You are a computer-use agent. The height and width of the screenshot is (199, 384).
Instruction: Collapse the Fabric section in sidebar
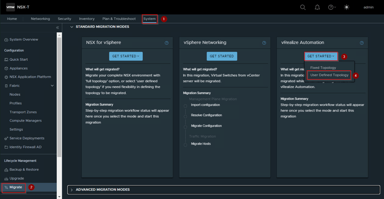tap(52, 86)
